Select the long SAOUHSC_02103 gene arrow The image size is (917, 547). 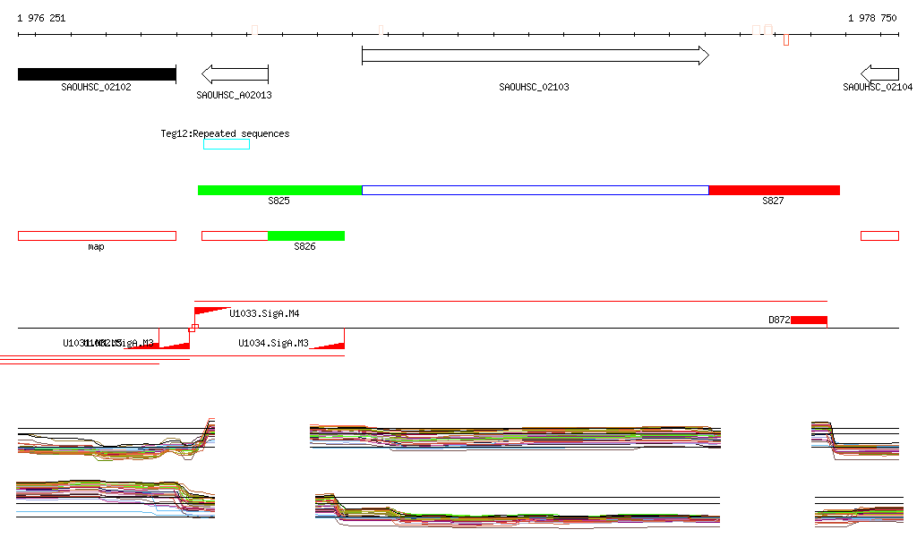pos(536,56)
